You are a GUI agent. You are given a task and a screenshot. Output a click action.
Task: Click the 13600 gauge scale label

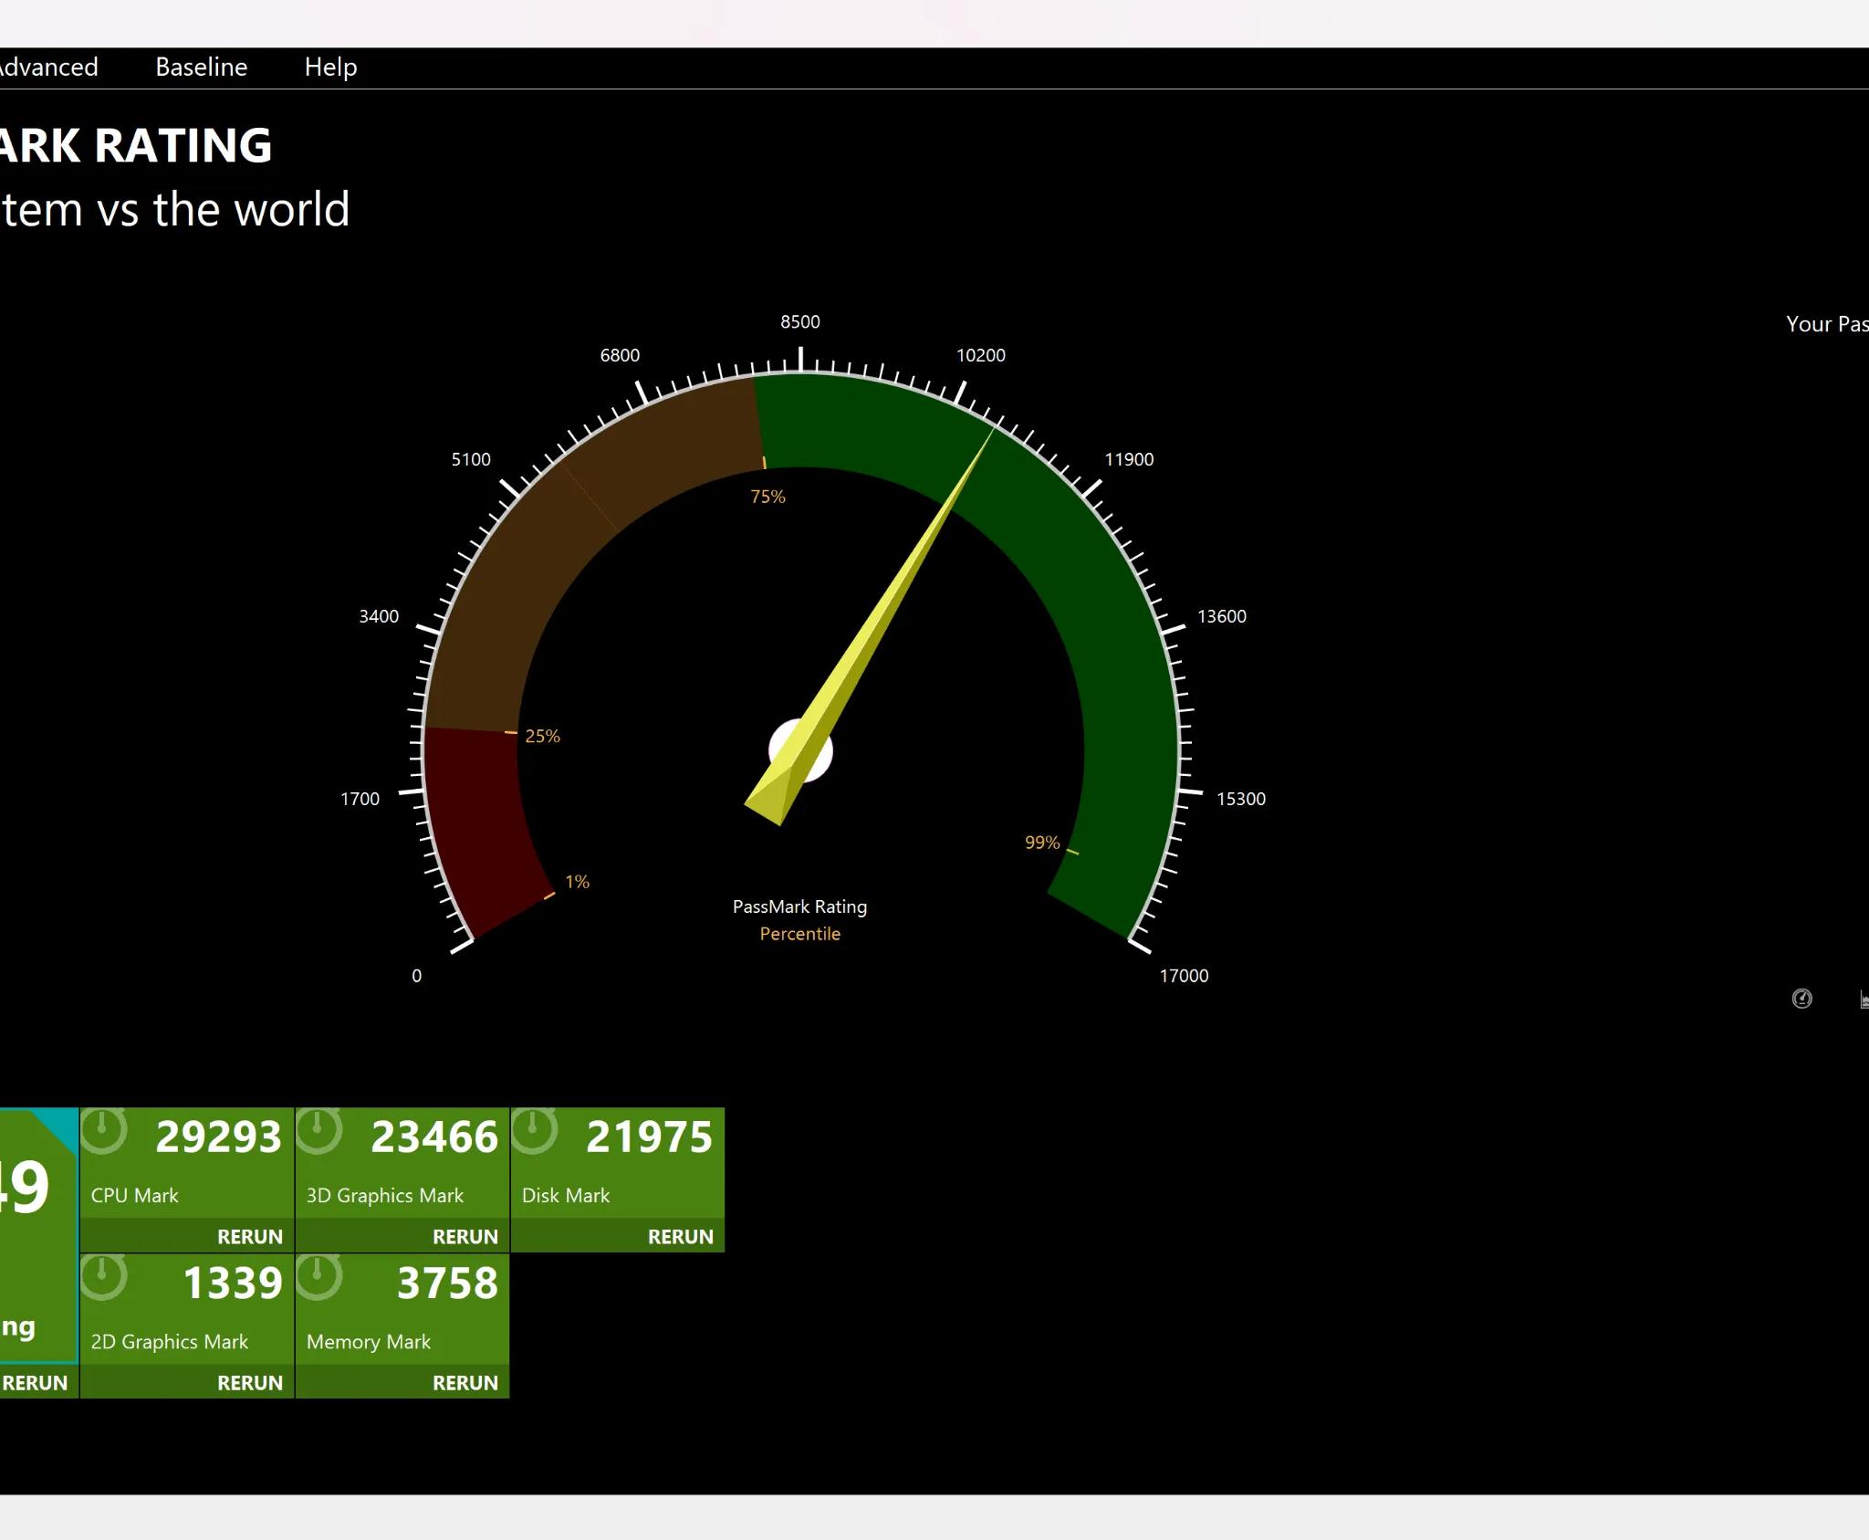pos(1222,616)
